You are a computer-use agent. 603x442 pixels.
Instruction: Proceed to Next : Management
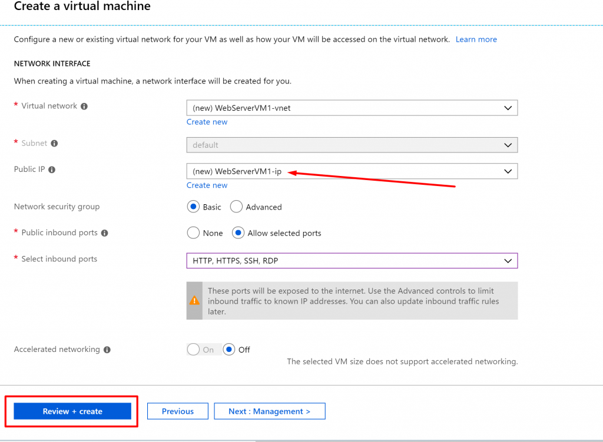(270, 411)
